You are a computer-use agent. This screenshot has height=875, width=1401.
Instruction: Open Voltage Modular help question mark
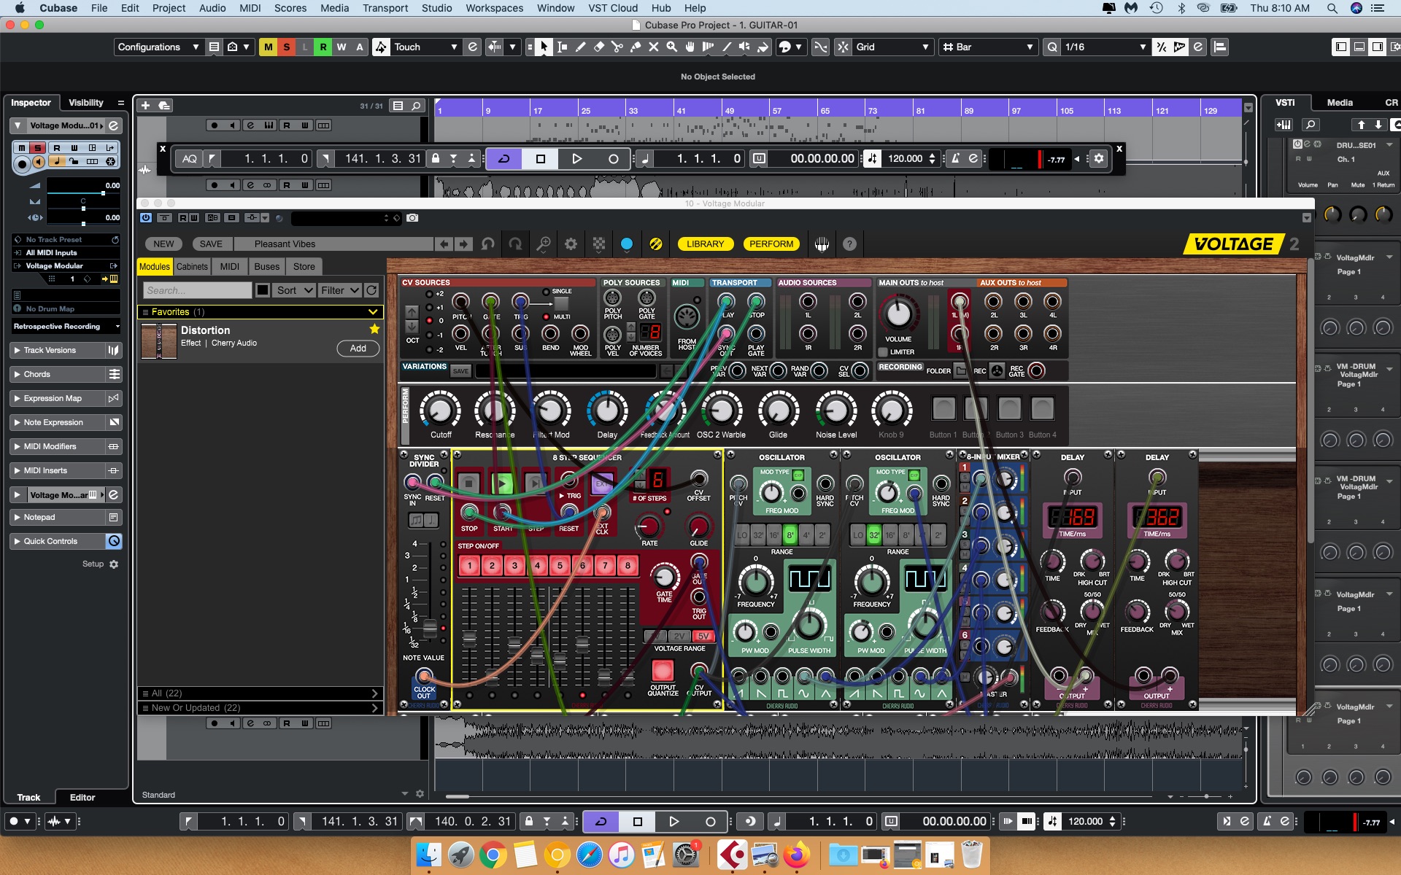coord(849,244)
